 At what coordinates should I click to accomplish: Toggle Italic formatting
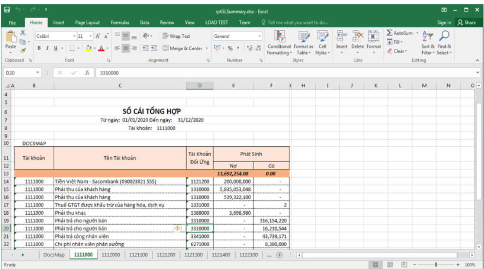pos(48,48)
